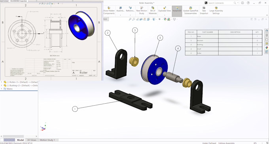Select balloon number 2 on the bracket
The width and height of the screenshot is (269, 144).
[x=108, y=33]
